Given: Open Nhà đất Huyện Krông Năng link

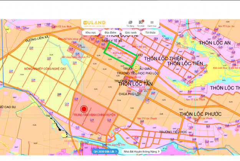Looking at the screenshot, I should [x=141, y=151].
